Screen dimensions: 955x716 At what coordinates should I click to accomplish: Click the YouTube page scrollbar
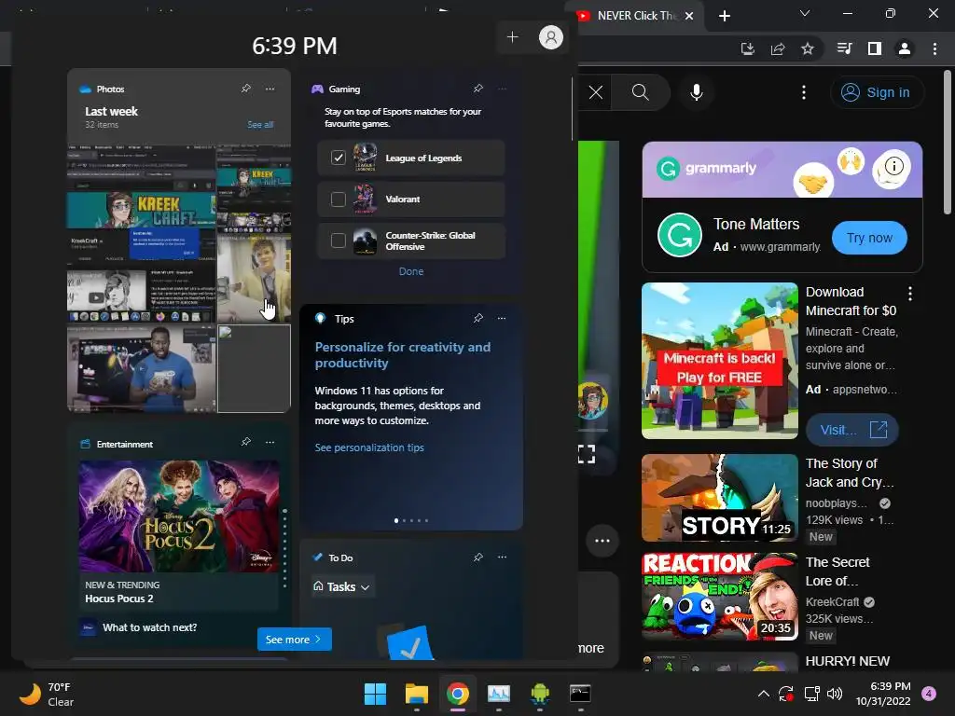point(948,143)
